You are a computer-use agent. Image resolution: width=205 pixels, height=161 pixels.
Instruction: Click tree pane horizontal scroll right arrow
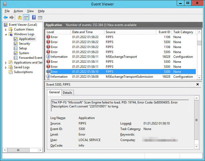[40, 150]
